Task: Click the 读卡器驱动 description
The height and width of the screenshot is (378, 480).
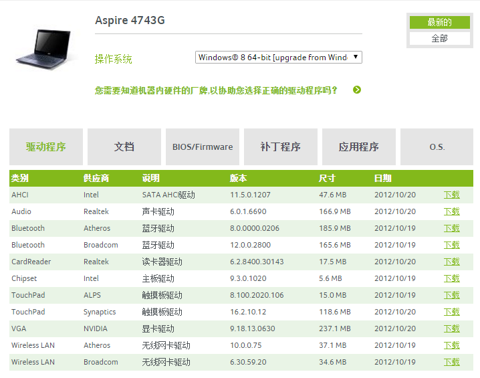Action: pos(162,262)
